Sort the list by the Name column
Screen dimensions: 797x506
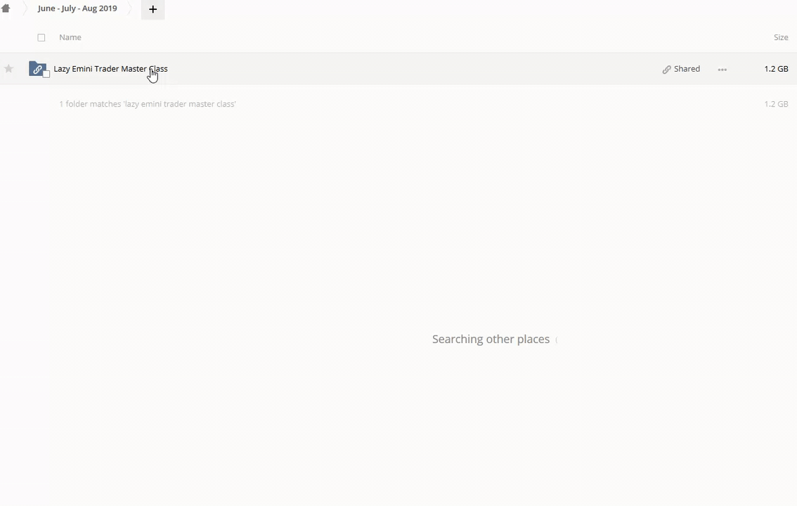coord(70,37)
